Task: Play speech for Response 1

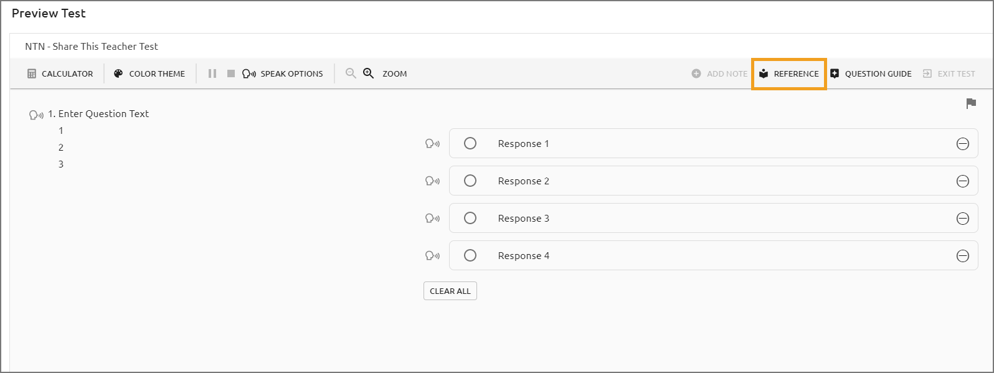Action: tap(432, 144)
